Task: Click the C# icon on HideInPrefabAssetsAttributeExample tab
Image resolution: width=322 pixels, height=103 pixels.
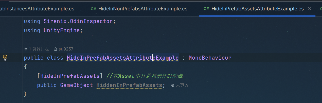Action: pyautogui.click(x=206, y=9)
